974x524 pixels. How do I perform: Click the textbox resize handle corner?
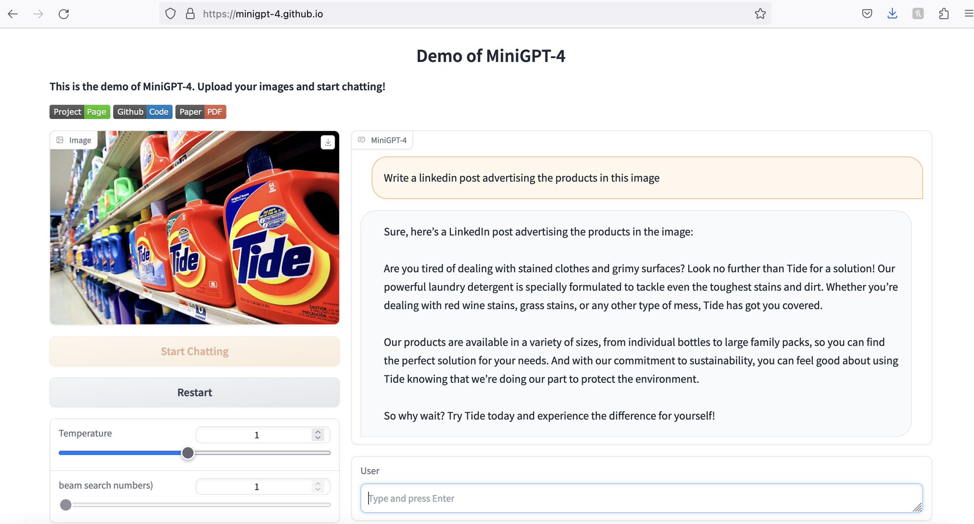pyautogui.click(x=917, y=507)
